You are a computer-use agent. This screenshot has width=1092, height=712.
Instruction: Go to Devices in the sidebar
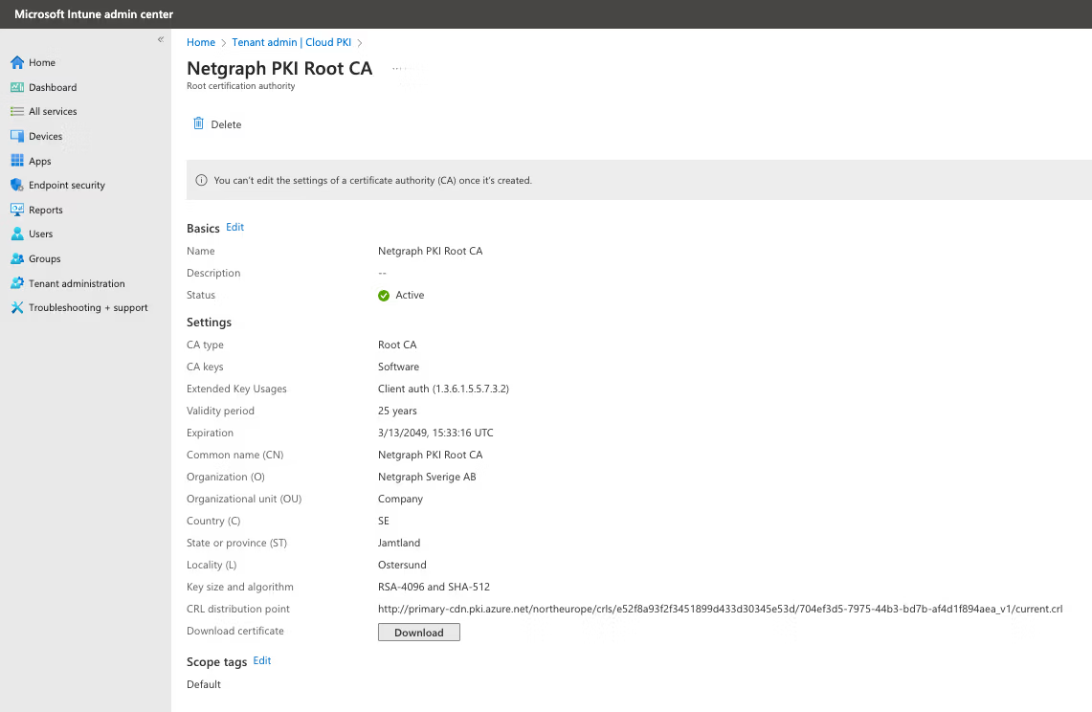point(45,136)
